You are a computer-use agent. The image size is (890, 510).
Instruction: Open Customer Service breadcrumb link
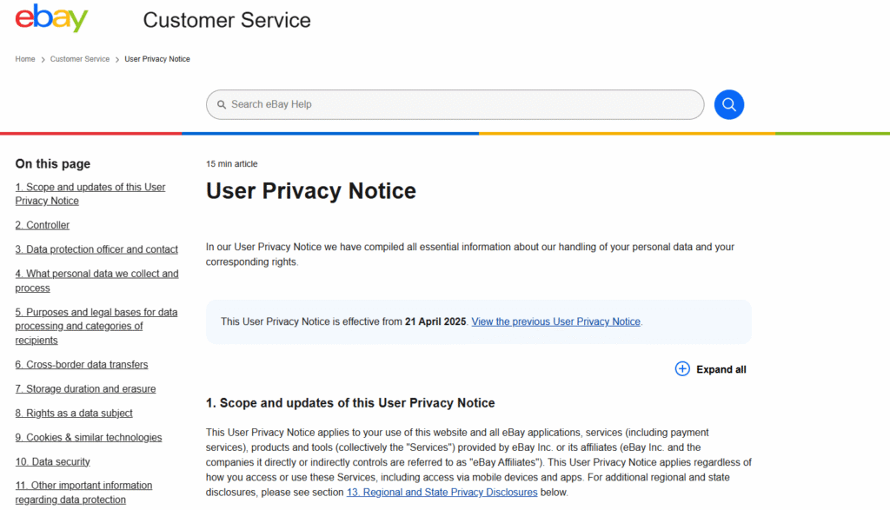coord(80,59)
